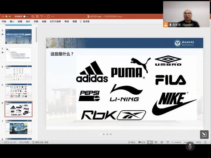The height and width of the screenshot is (158, 211).
Task: Click the 倪朱亮 (SeanNi) name label
Action: (183, 25)
